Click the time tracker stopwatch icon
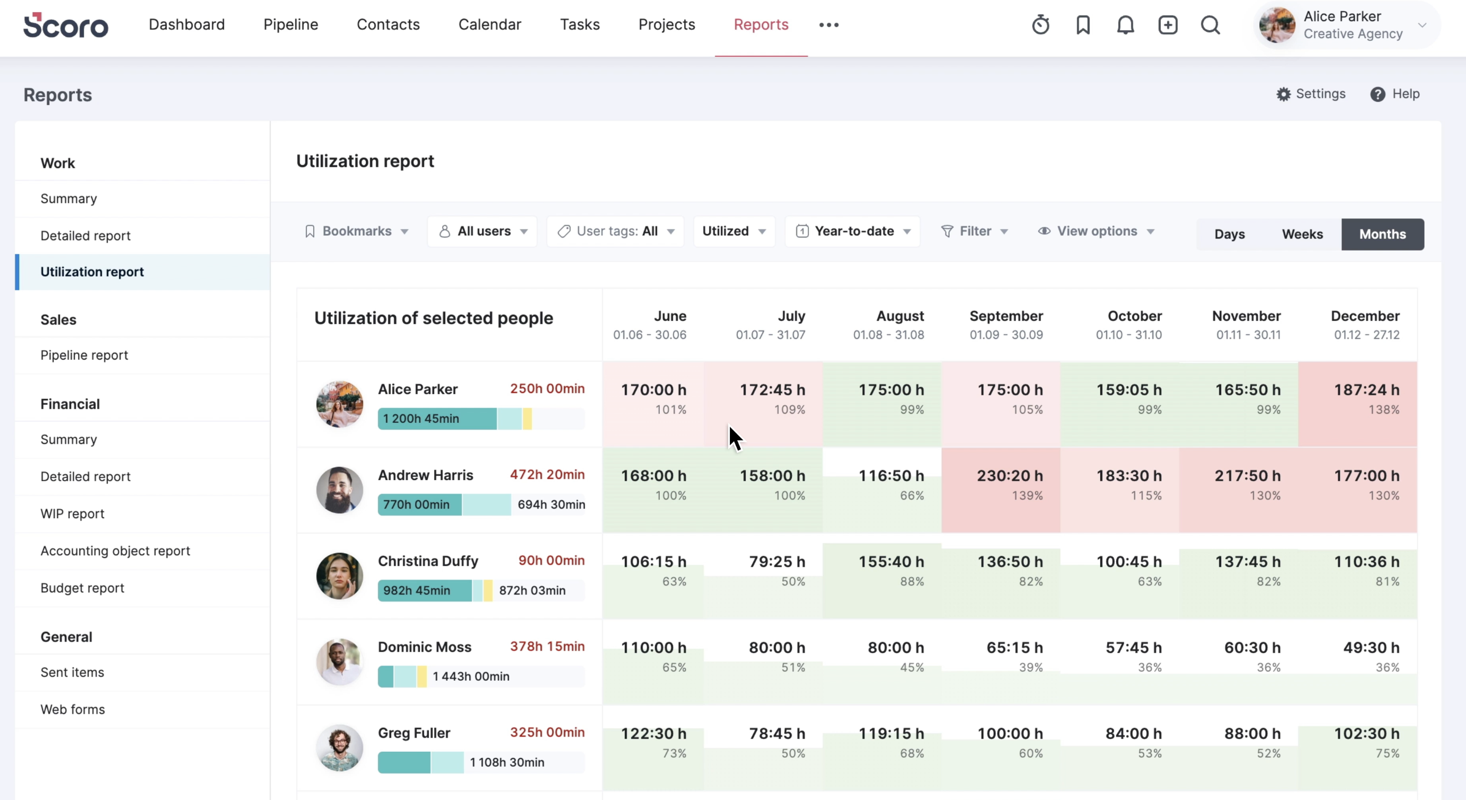The height and width of the screenshot is (800, 1466). (1040, 25)
